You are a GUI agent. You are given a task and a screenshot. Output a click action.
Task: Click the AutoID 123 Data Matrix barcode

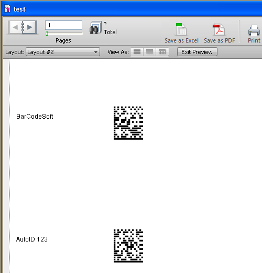pyautogui.click(x=128, y=246)
